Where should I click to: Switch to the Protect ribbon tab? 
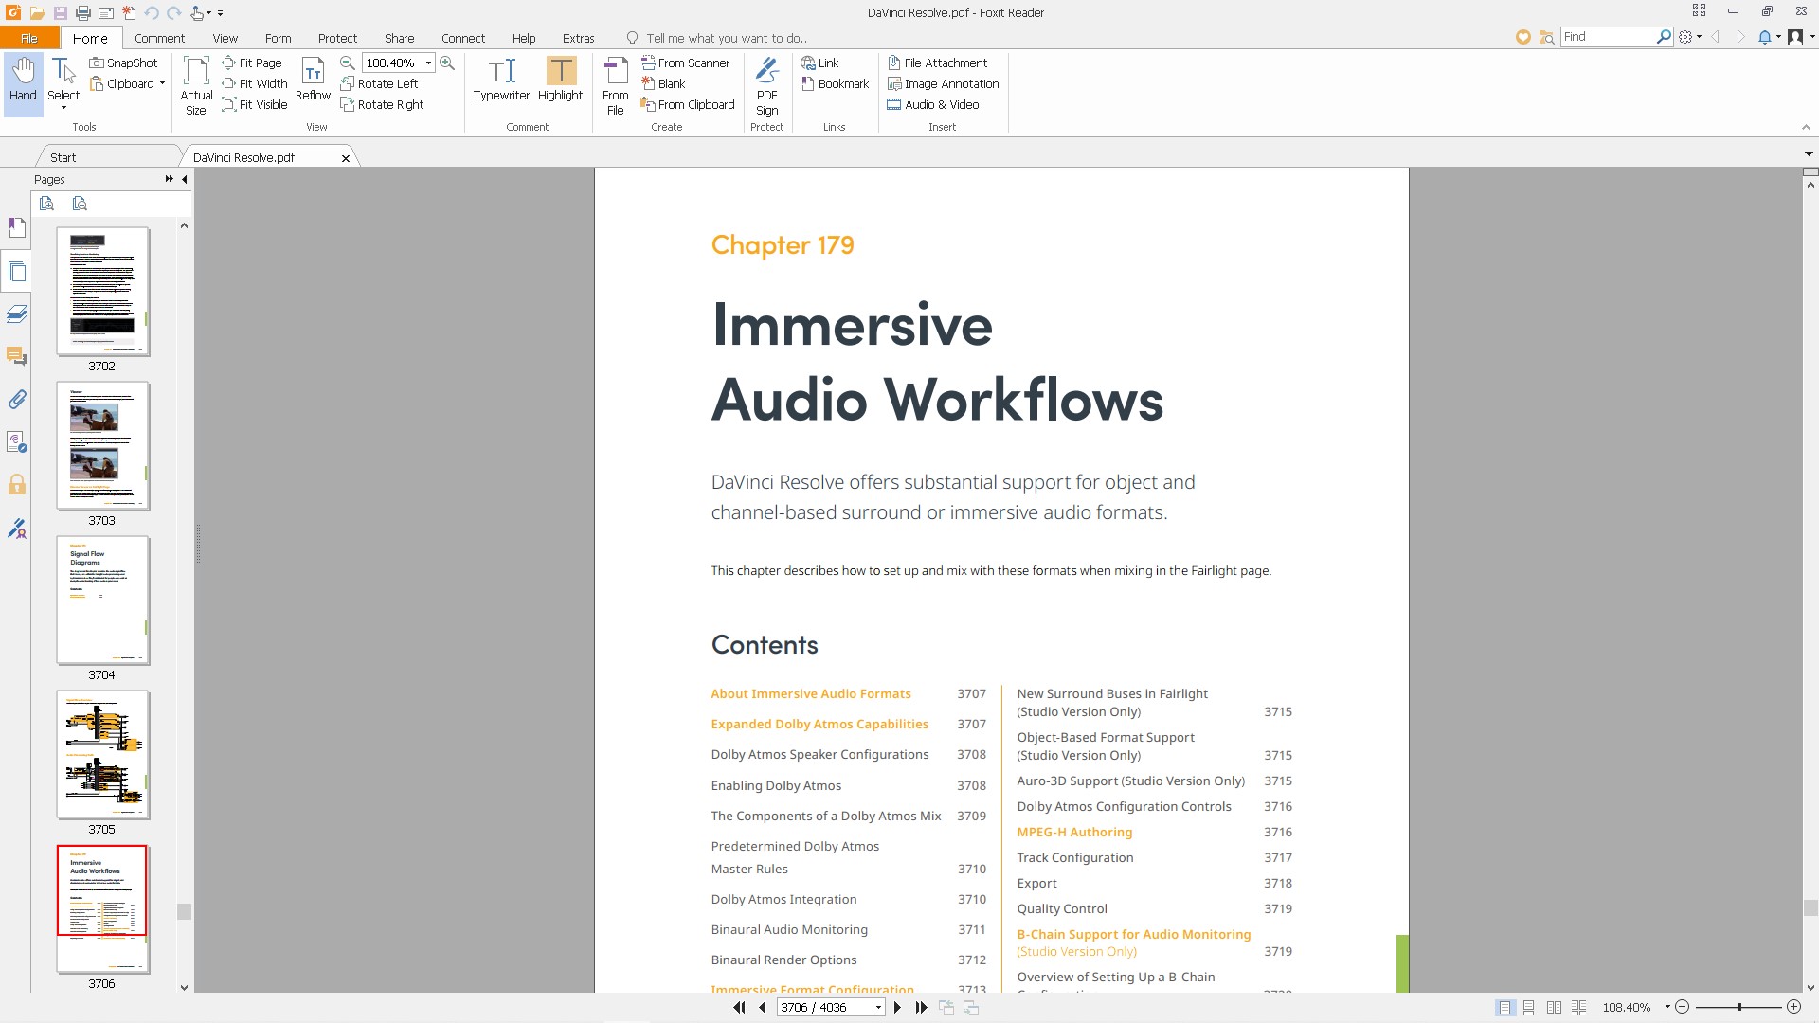[x=337, y=38]
